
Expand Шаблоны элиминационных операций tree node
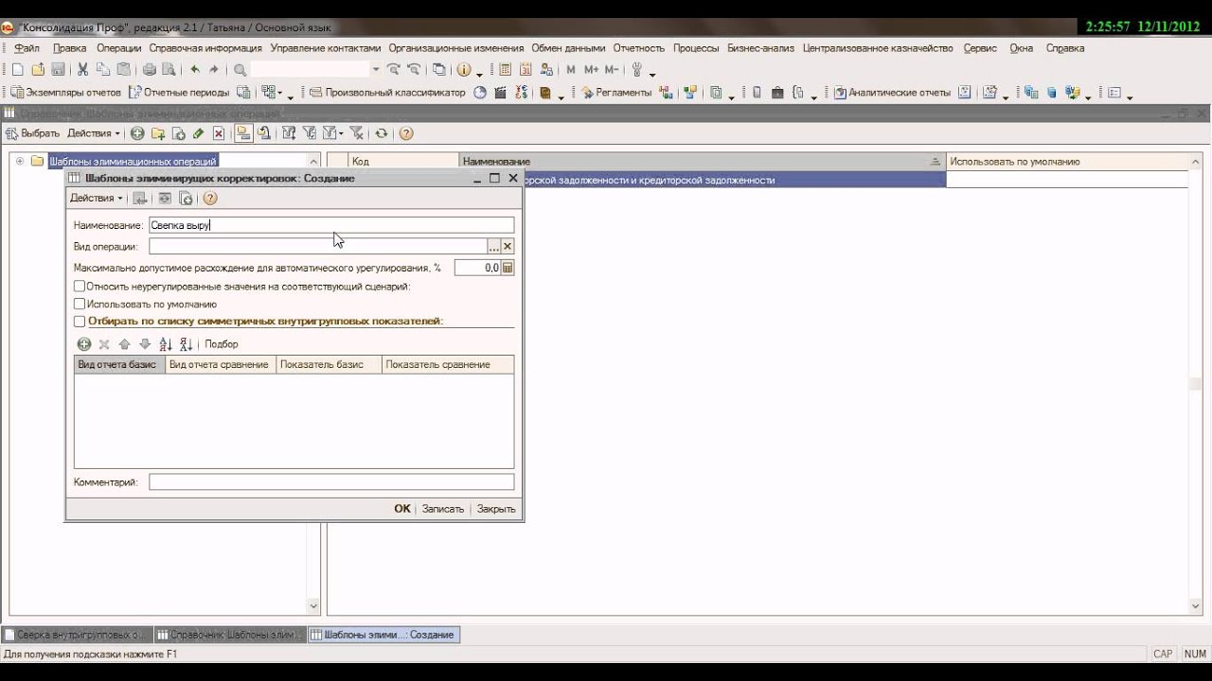pyautogui.click(x=19, y=161)
